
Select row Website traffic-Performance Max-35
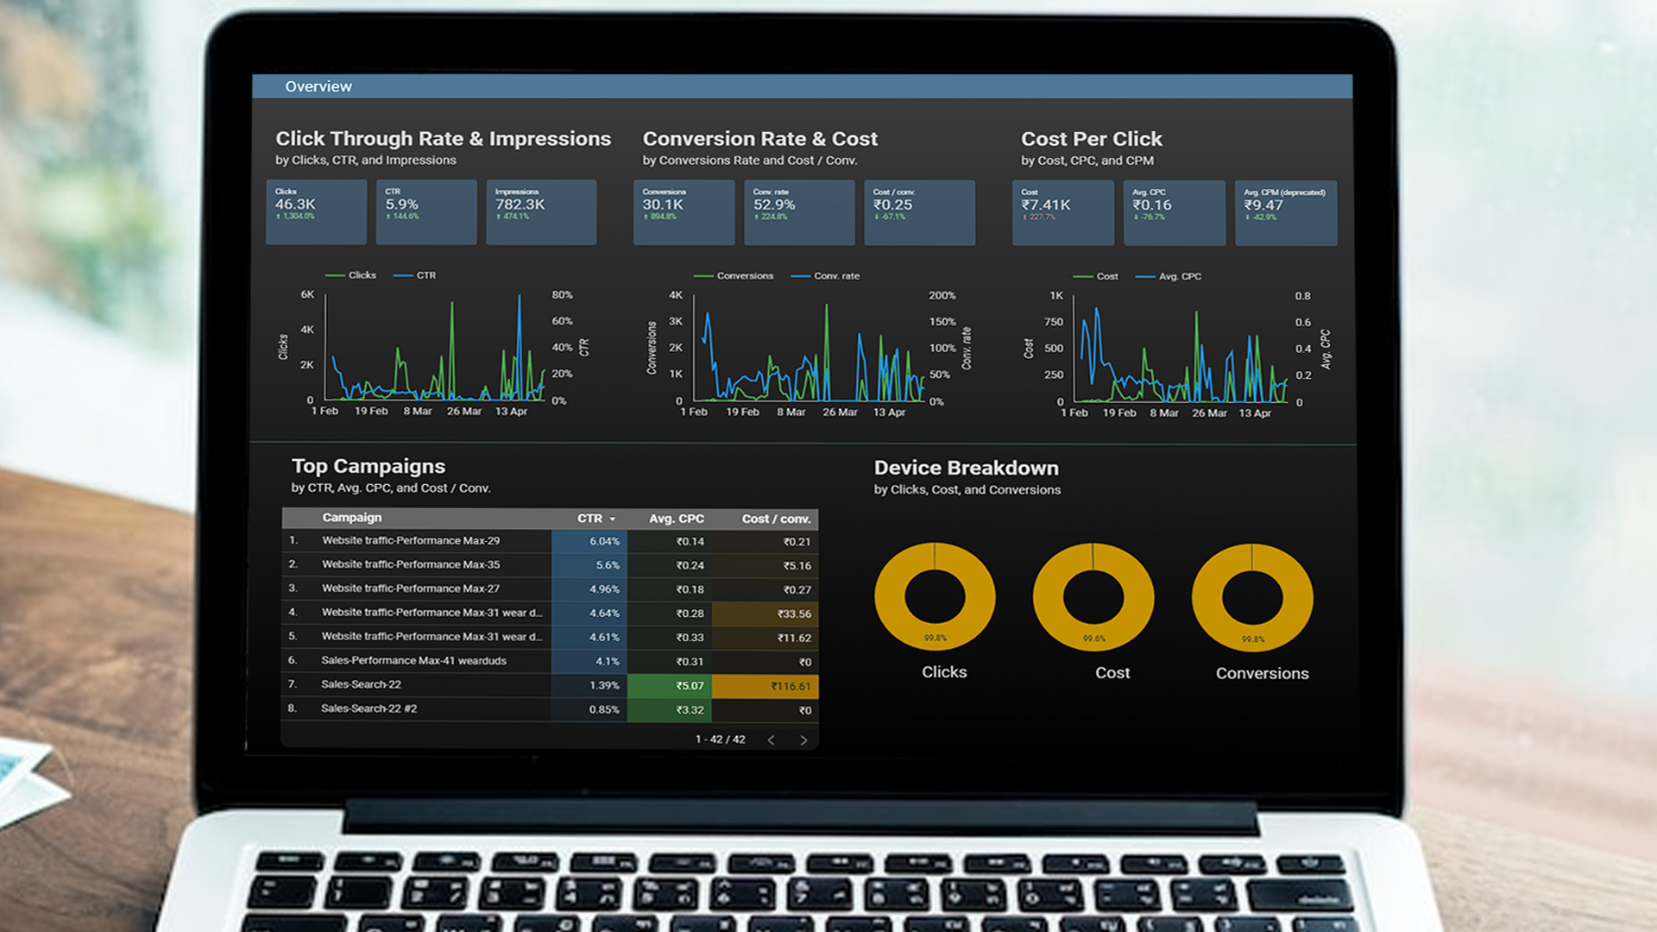click(550, 565)
